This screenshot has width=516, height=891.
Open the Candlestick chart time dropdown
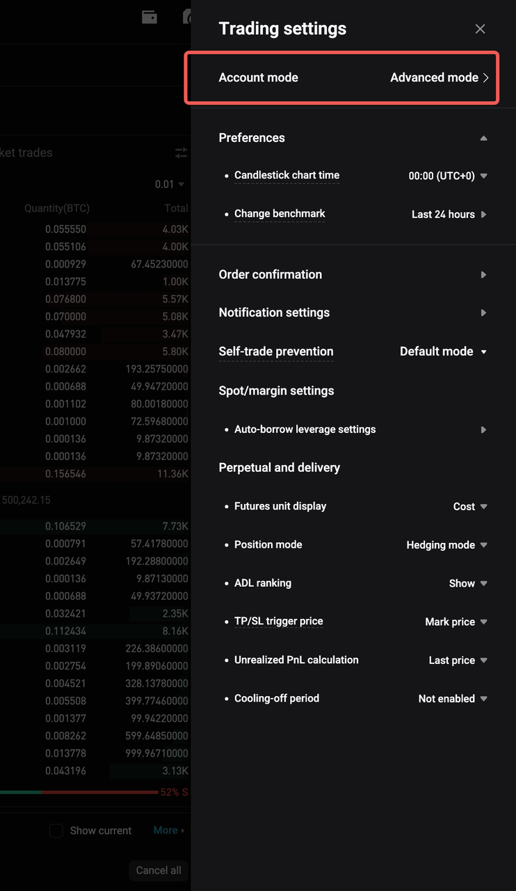pyautogui.click(x=449, y=175)
